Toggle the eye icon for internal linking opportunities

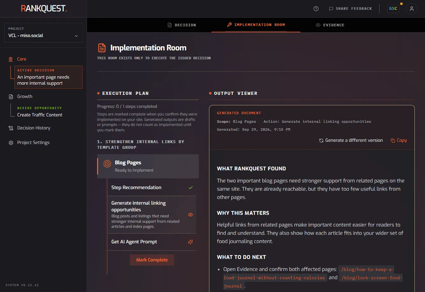pos(190,215)
